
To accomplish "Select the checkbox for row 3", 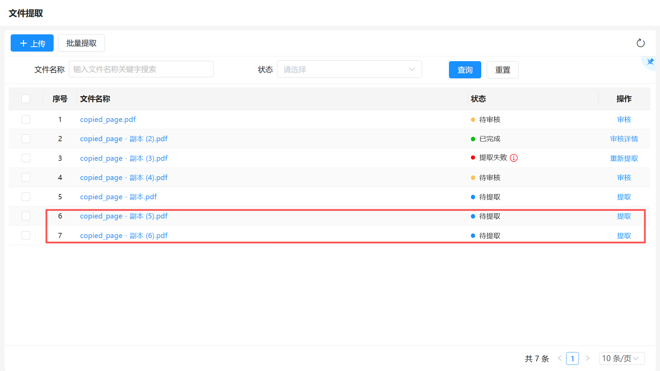I will [26, 158].
